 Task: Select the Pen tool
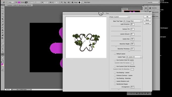[x=2, y=46]
